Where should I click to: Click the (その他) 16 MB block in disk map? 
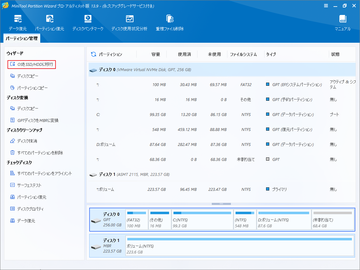coord(159,219)
